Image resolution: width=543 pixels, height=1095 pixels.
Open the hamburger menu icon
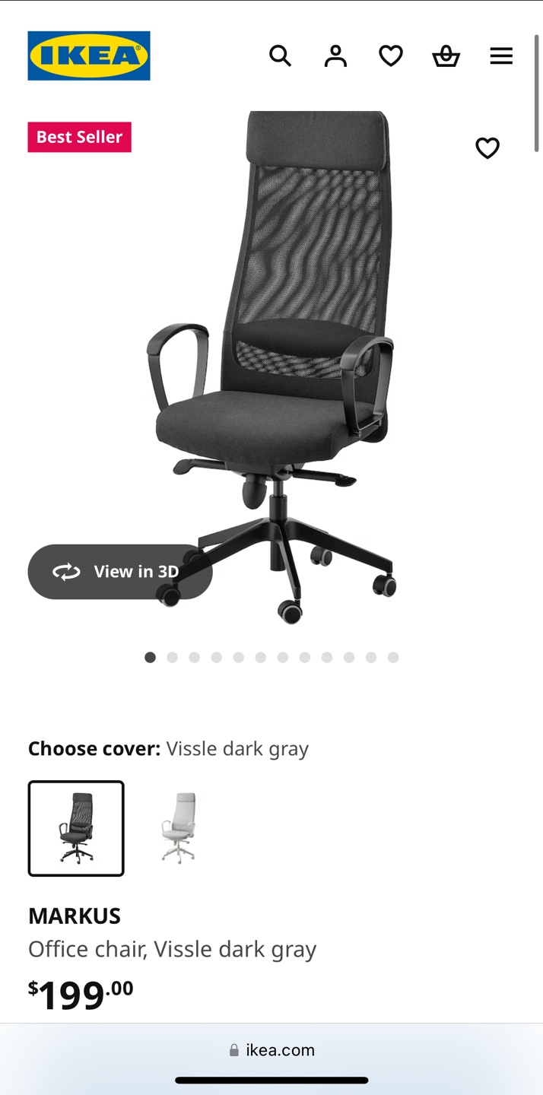[x=501, y=56]
